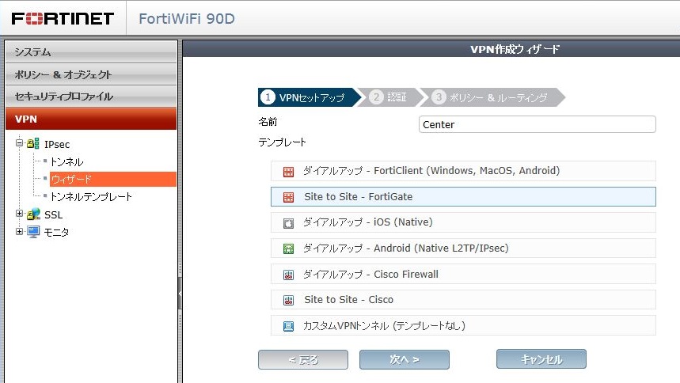
Task: Click the キャンセル button
Action: click(541, 359)
